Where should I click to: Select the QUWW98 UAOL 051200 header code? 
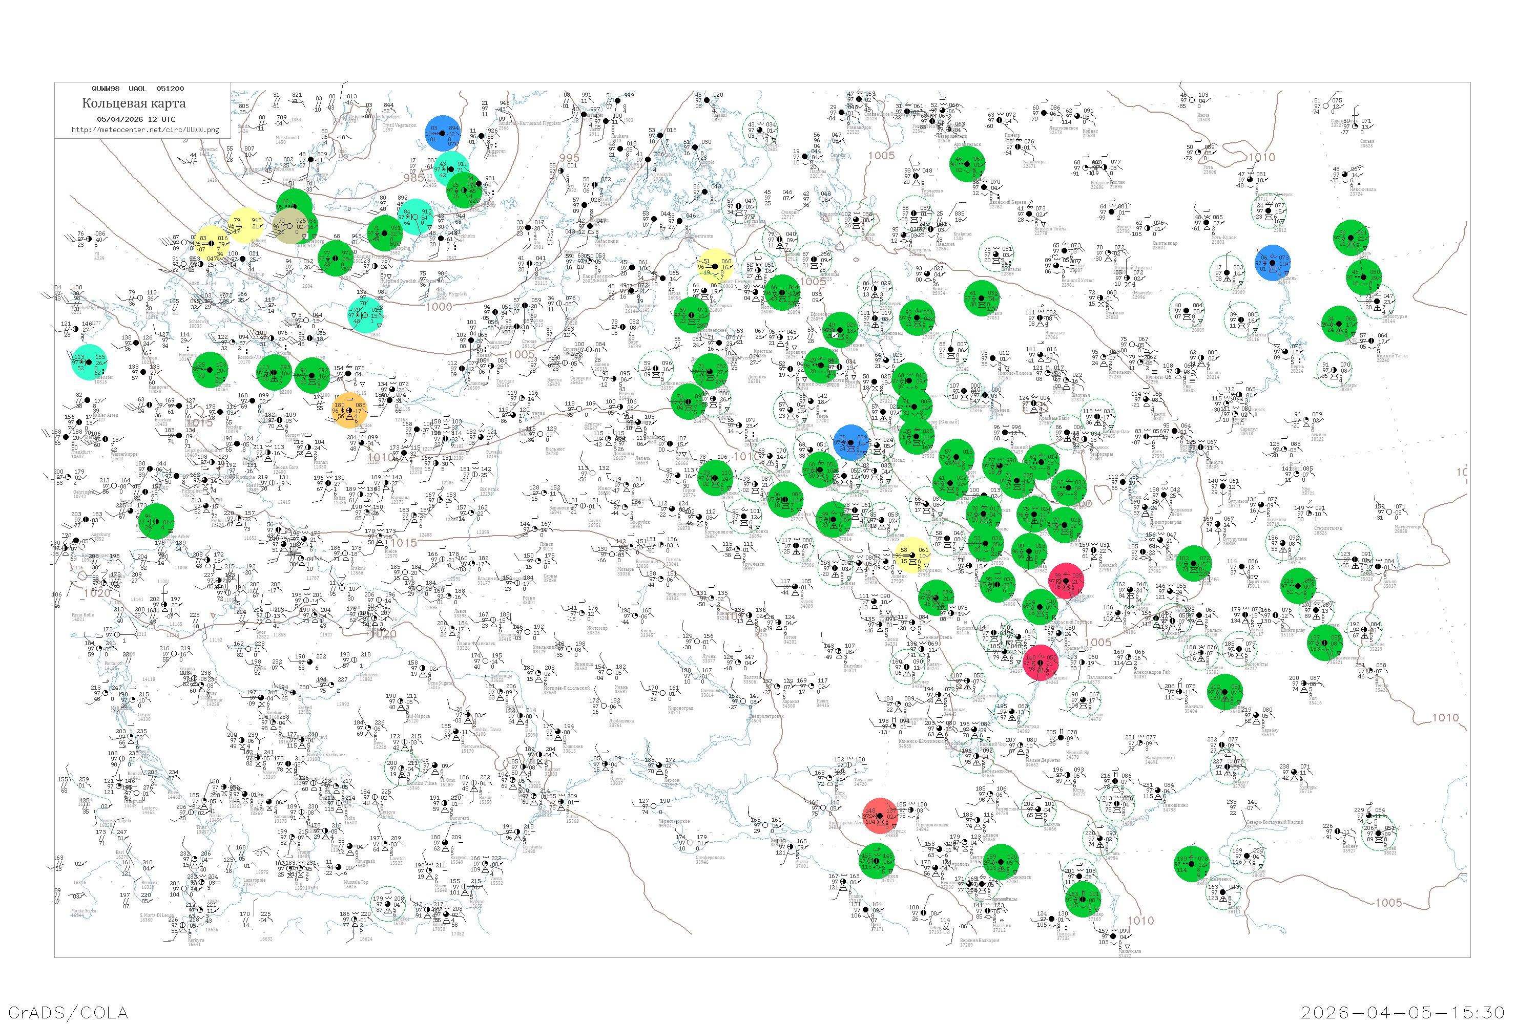pos(137,89)
